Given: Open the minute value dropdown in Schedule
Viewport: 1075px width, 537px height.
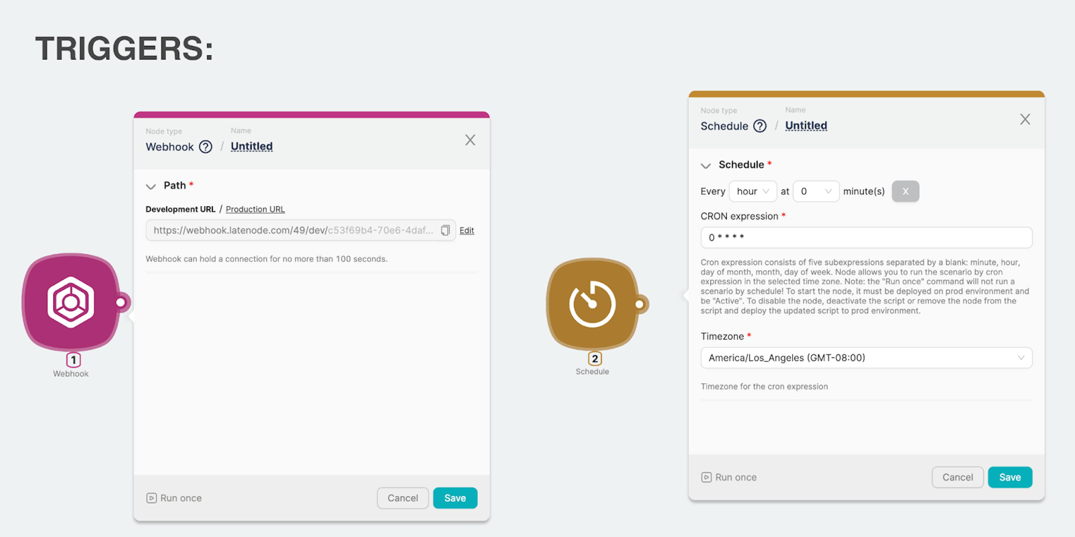Looking at the screenshot, I should click(815, 191).
